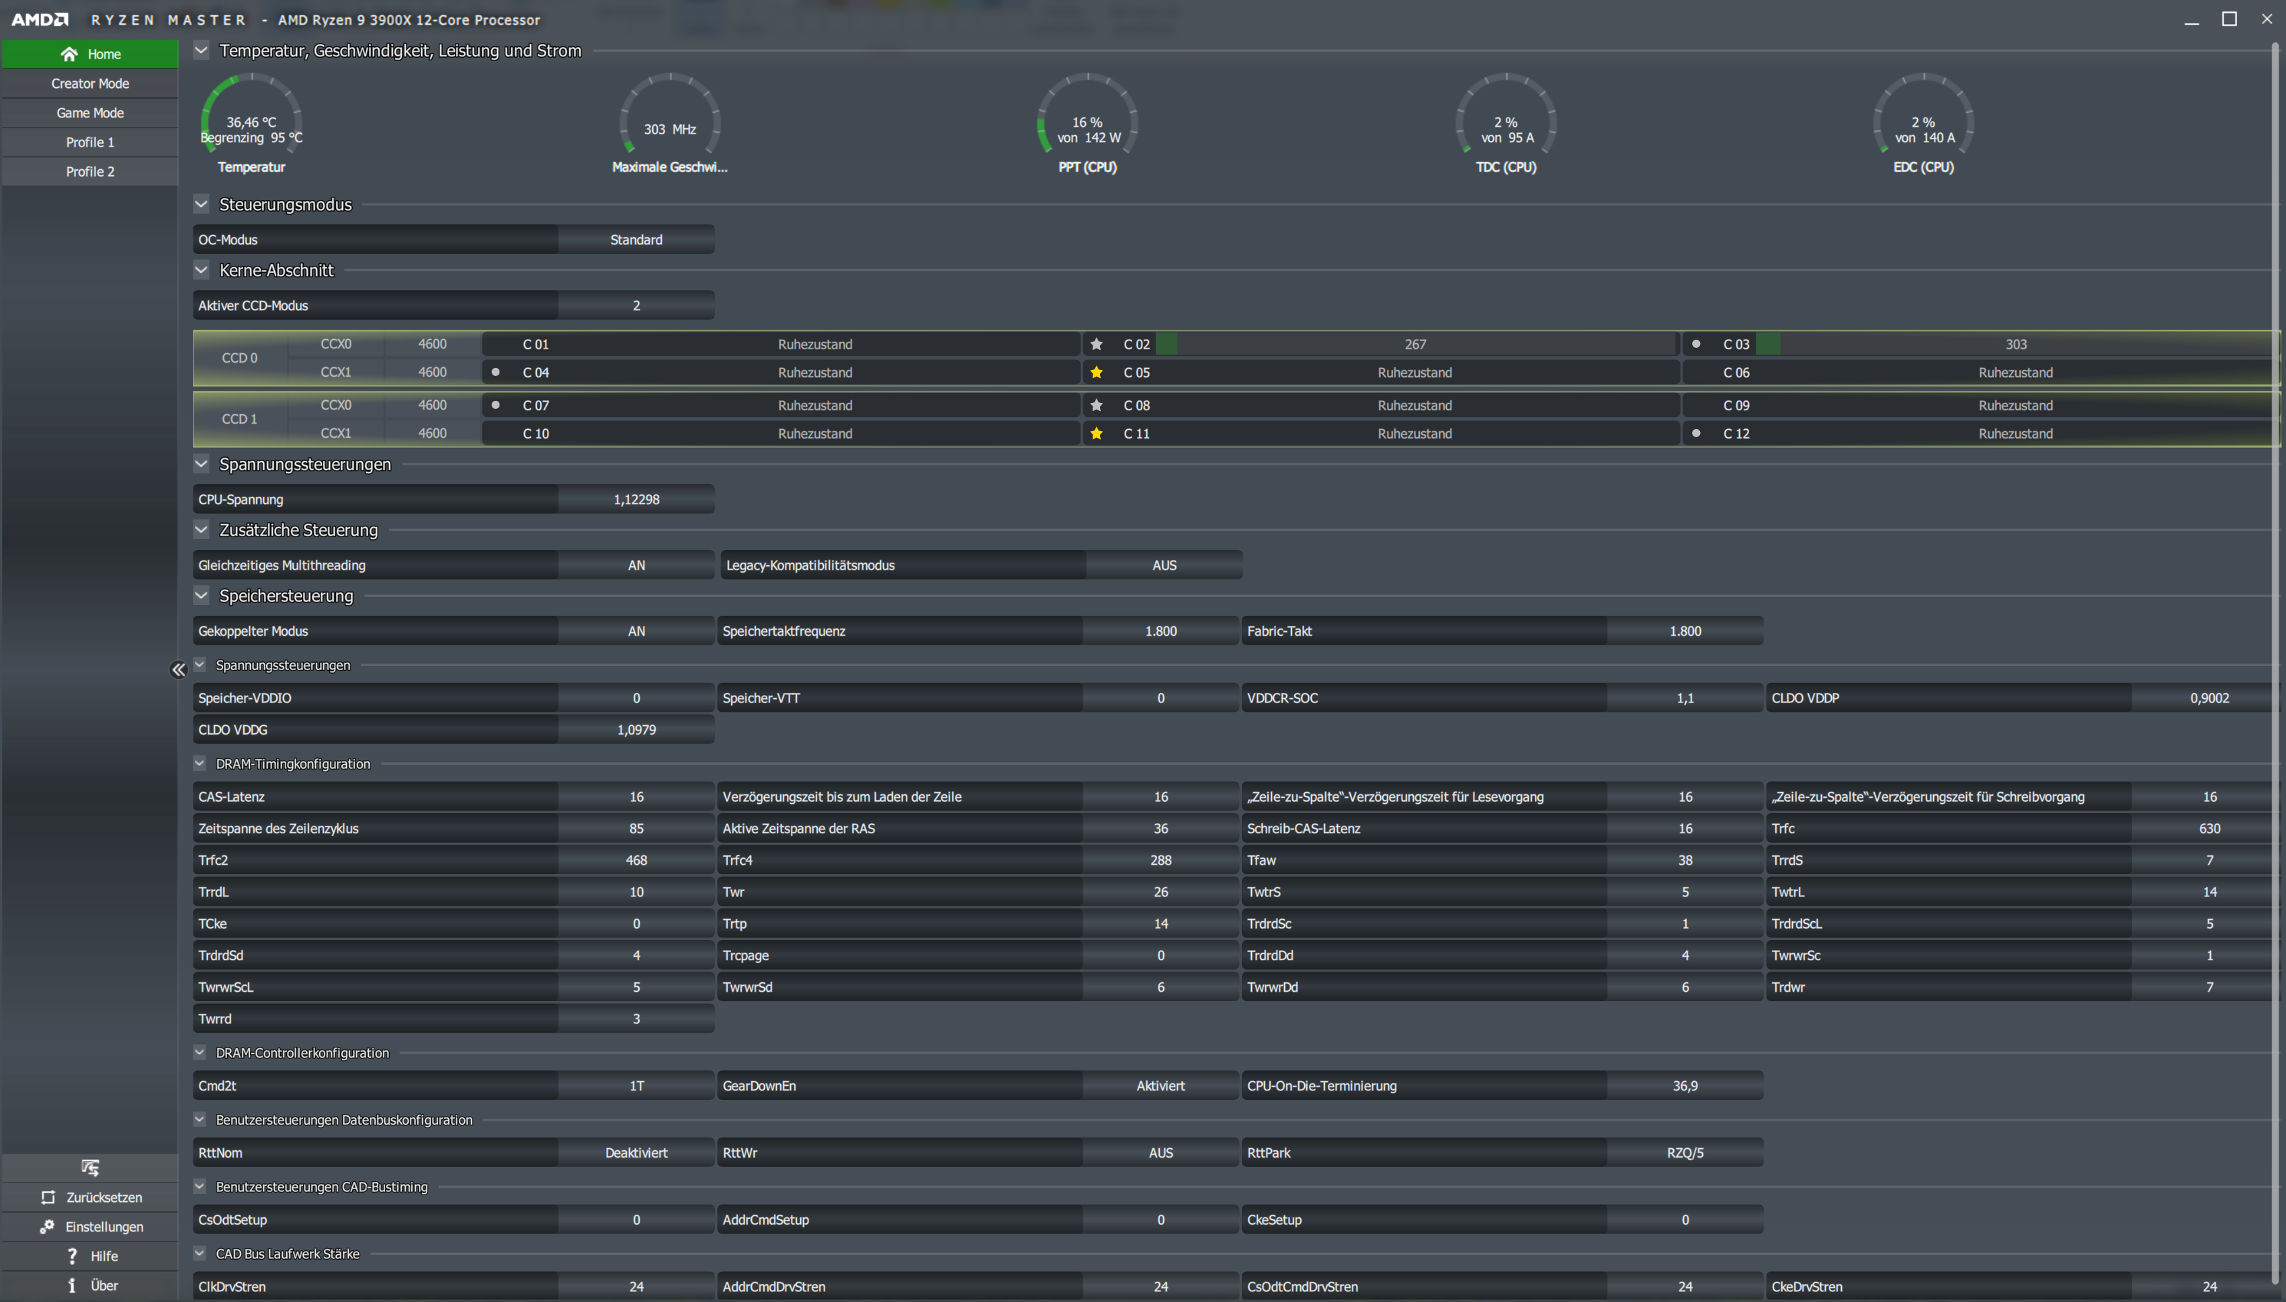The image size is (2286, 1302).
Task: Click the Über info icon
Action: [73, 1286]
